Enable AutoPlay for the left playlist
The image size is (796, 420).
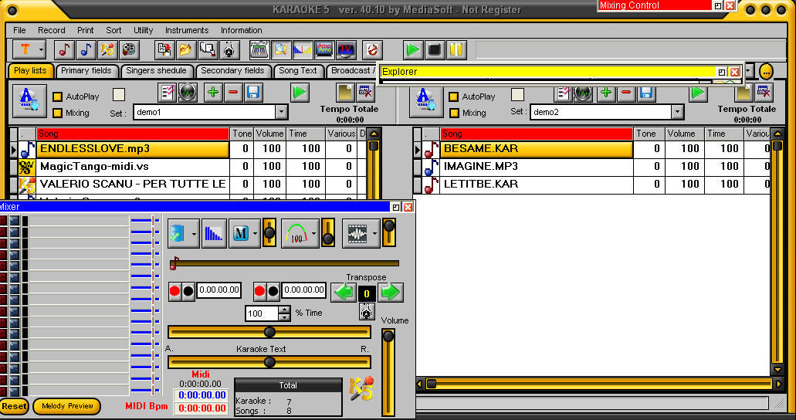tap(58, 97)
